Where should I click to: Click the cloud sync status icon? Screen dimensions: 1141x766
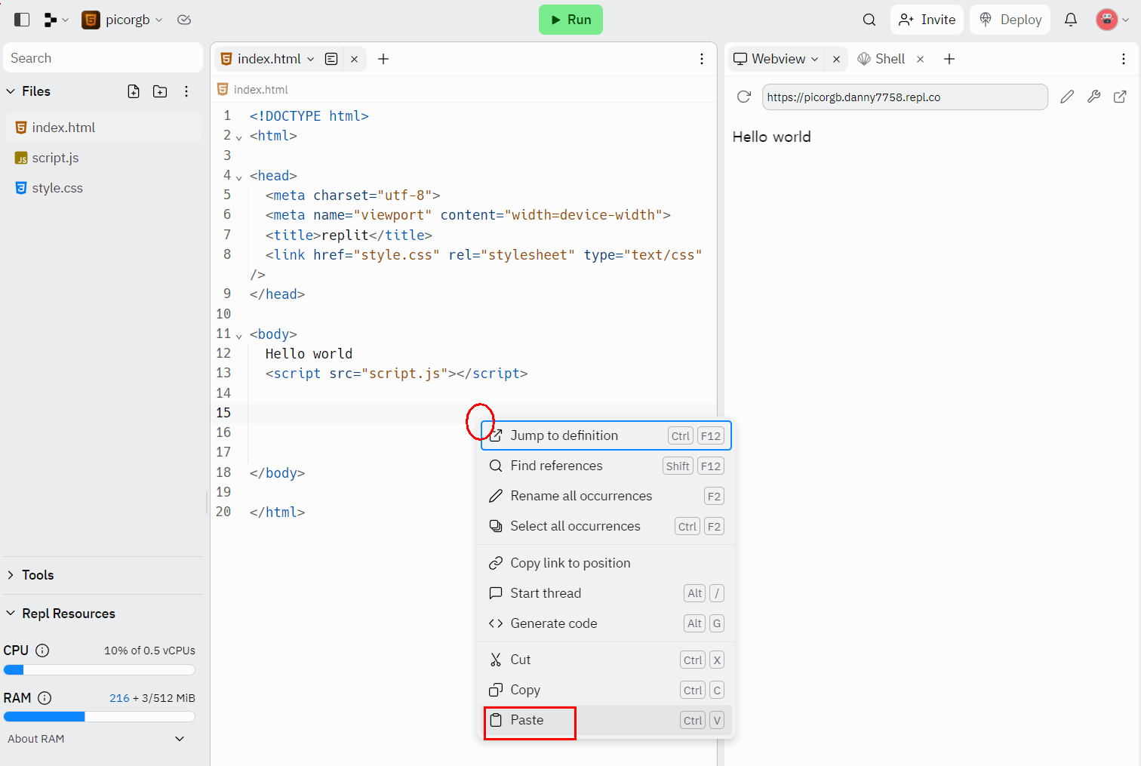[184, 20]
